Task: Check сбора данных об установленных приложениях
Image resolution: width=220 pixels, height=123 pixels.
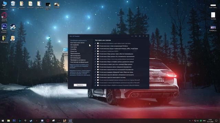Action: [x=98, y=56]
